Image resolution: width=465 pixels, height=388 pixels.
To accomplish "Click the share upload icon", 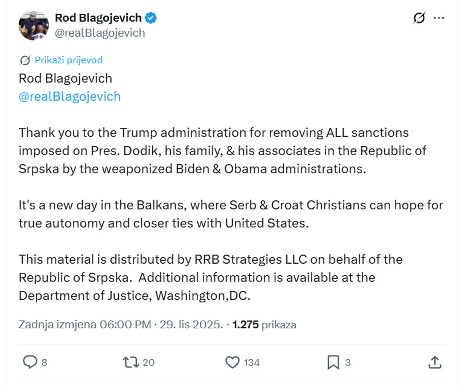I will tap(435, 362).
